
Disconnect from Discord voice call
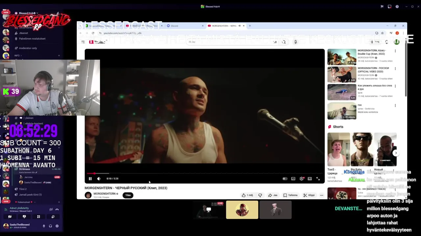tap(57, 209)
